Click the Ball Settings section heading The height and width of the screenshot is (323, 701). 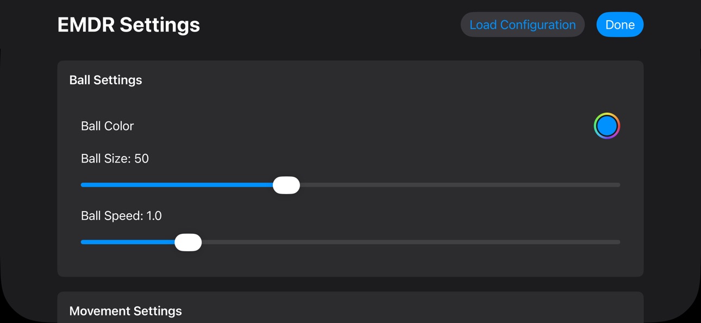[x=105, y=80]
